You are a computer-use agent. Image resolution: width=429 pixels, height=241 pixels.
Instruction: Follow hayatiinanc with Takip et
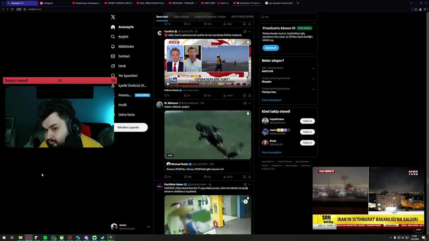[x=307, y=121]
